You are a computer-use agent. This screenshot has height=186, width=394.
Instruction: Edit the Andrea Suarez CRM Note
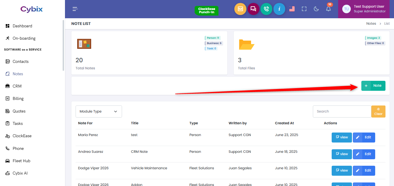[x=364, y=154]
